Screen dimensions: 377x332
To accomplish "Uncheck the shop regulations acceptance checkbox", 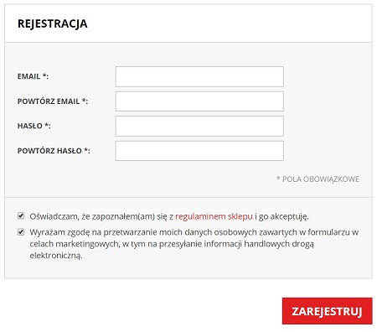I will click(x=21, y=215).
